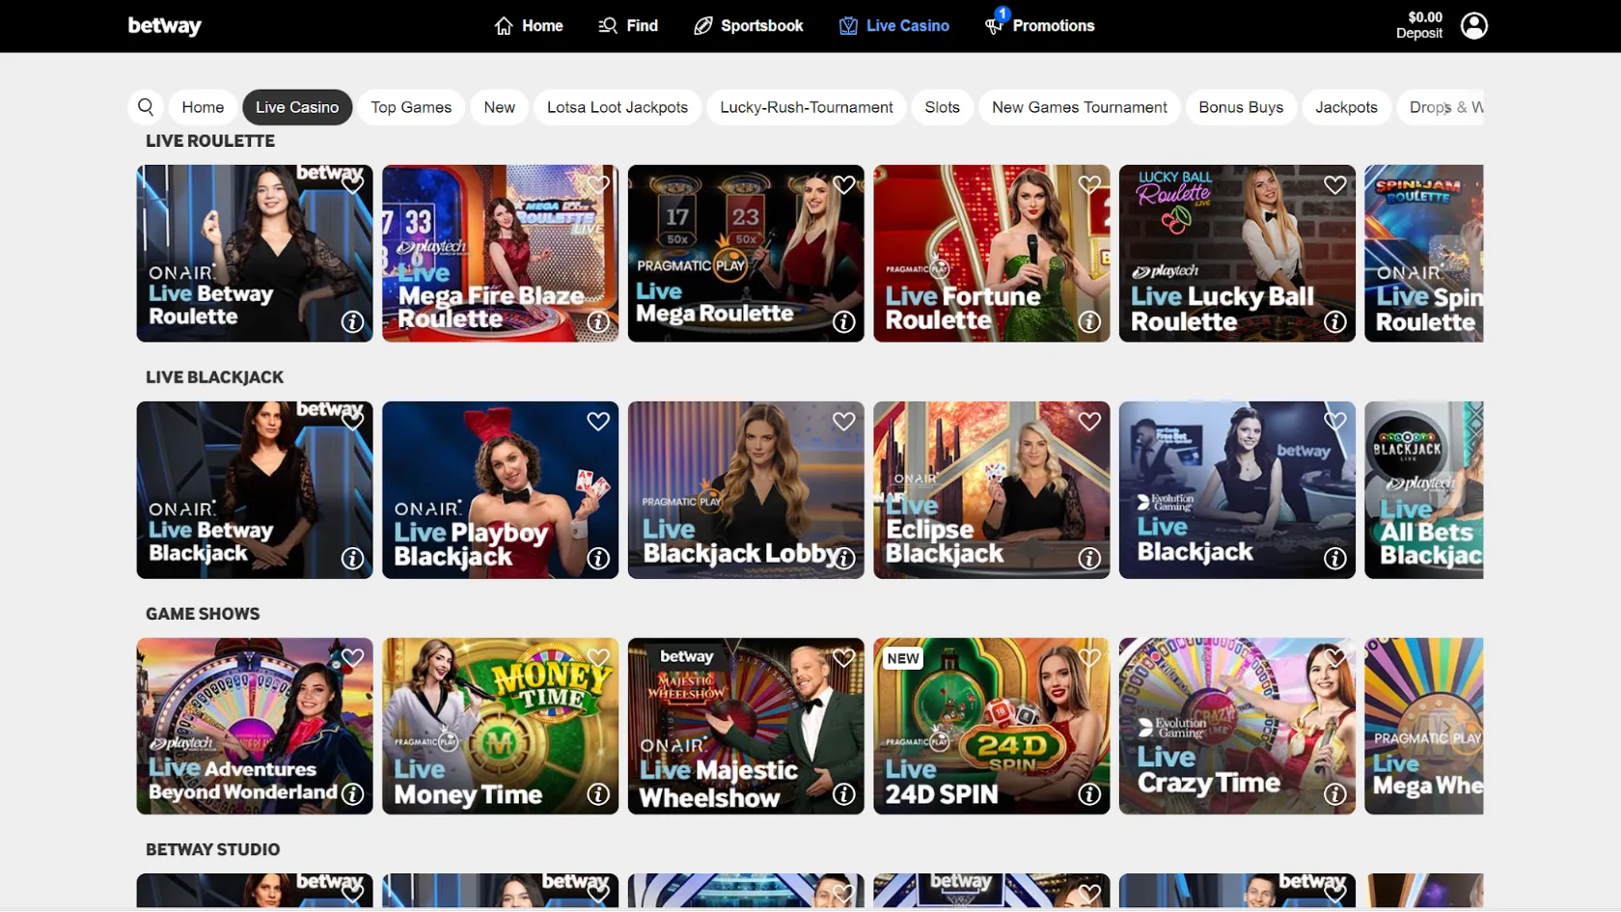Open Sportsbook via its football icon
Screen dimensions: 1621x912
701,25
